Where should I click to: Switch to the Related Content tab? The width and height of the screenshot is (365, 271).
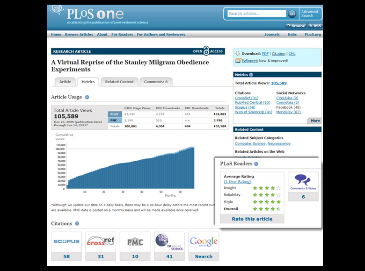[119, 82]
